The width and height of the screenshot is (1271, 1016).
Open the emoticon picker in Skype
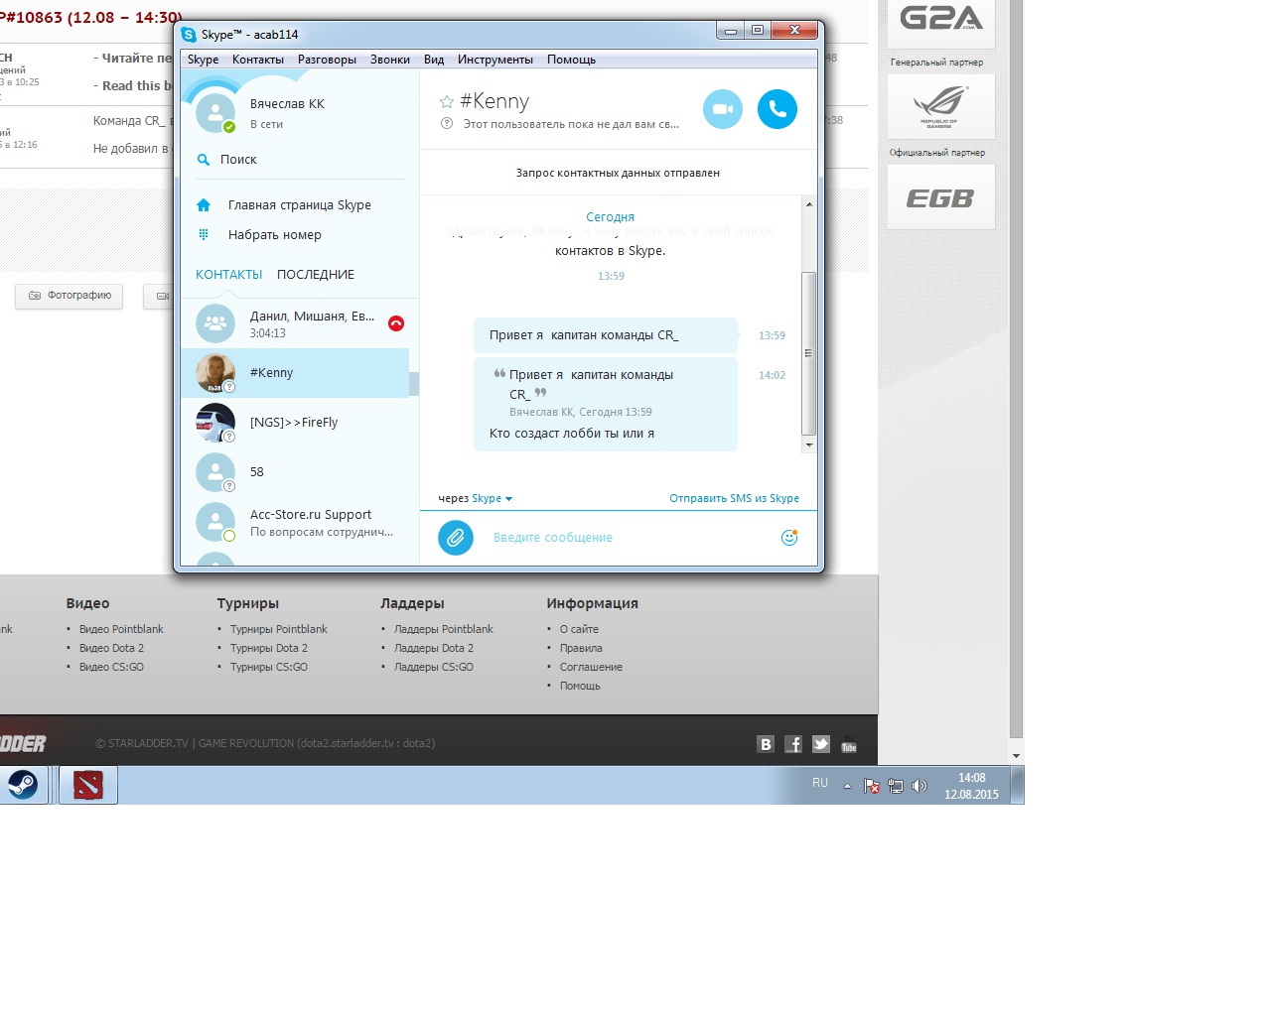[789, 538]
